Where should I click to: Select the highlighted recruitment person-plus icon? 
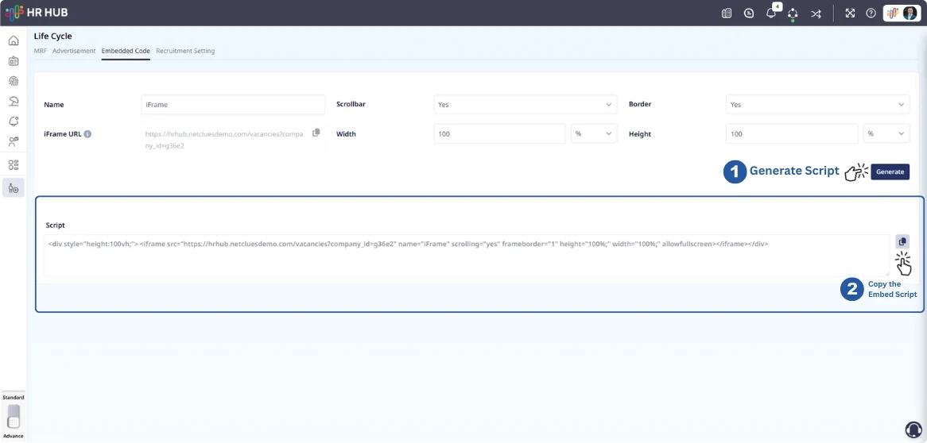point(13,188)
